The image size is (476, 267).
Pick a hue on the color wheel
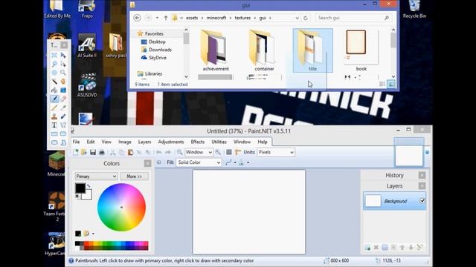click(x=121, y=208)
